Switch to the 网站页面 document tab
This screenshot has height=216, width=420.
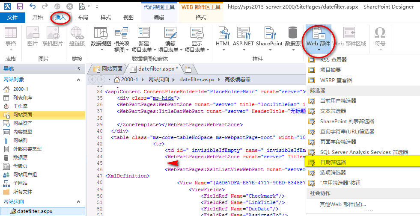click(x=108, y=69)
